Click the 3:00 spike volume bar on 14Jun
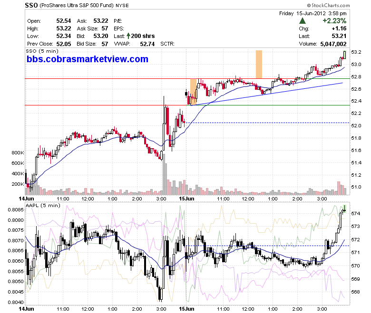Image resolution: width=371 pixels, height=313 pixels. (164, 174)
